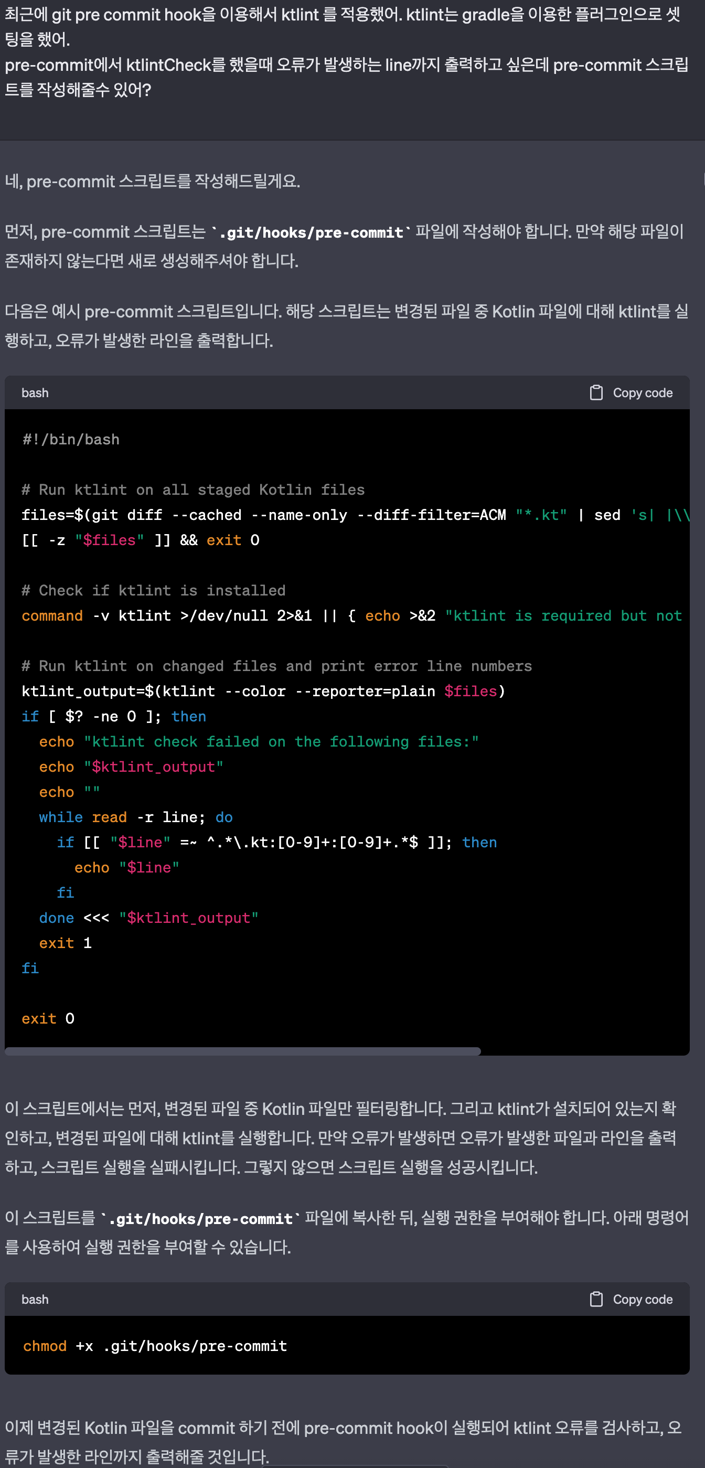Click comment '# Check if ktlint is installed'
This screenshot has height=1468, width=705.
[x=153, y=590]
